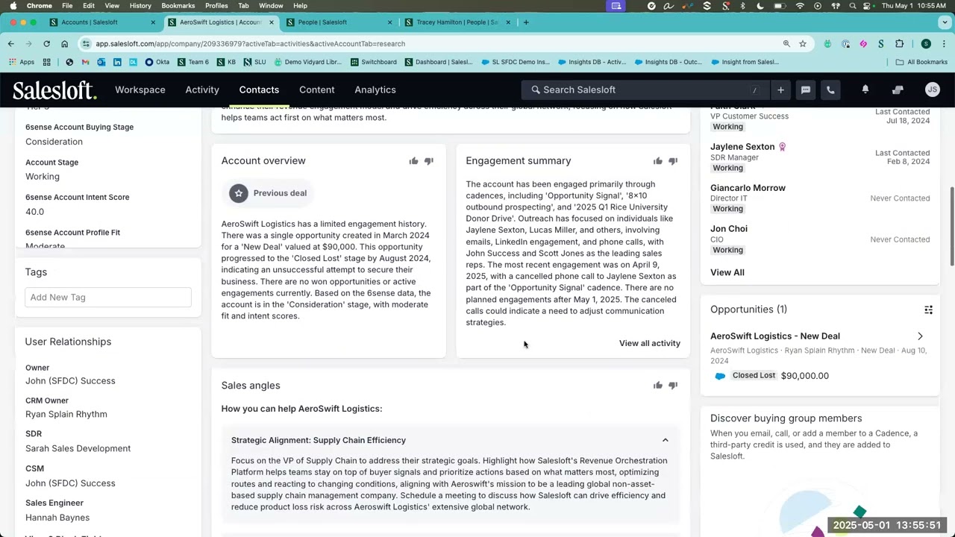Open the Giancarlo Morrow contact
Image resolution: width=955 pixels, height=537 pixels.
[x=748, y=188]
